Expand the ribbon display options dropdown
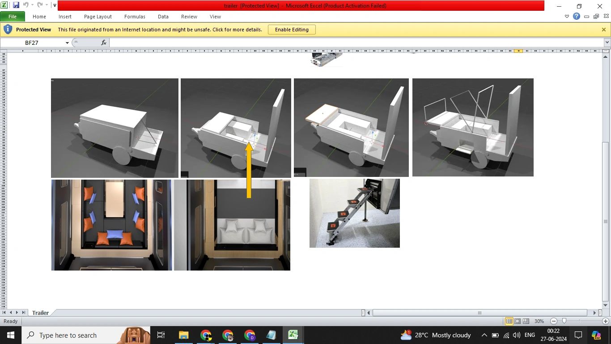Image resolution: width=611 pixels, height=344 pixels. click(567, 16)
